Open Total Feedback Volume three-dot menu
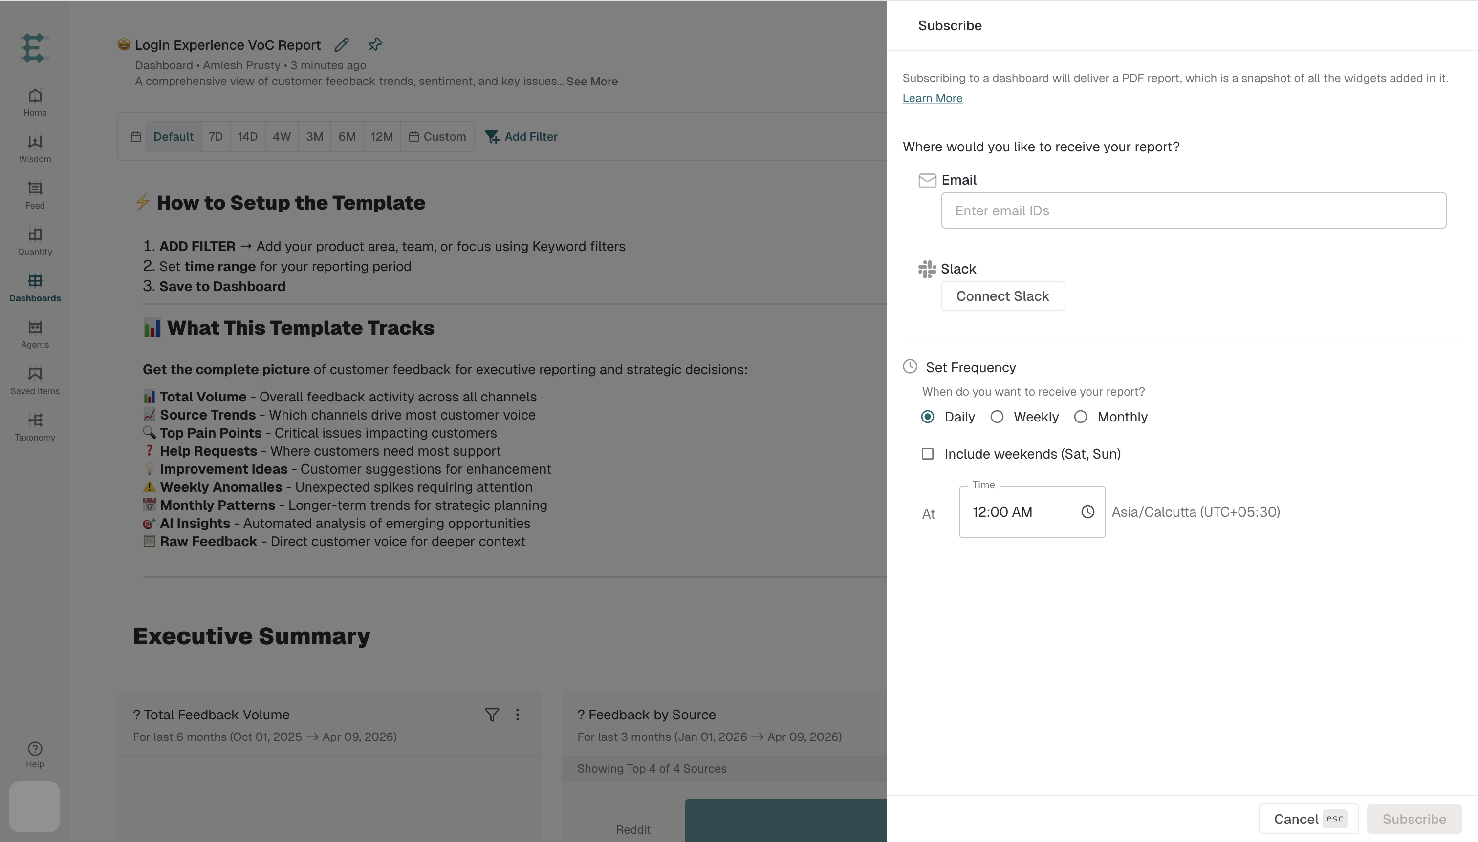The image size is (1478, 842). (x=518, y=715)
